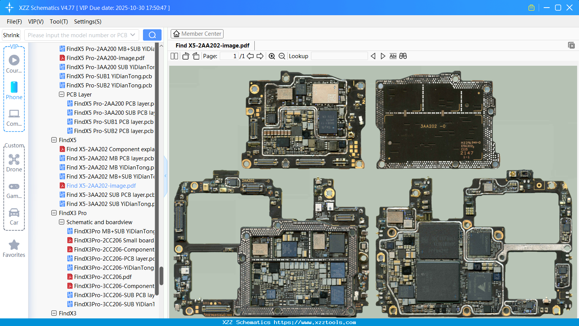
Task: Open Find X5-2AA202 Component explanation file
Action: click(107, 149)
